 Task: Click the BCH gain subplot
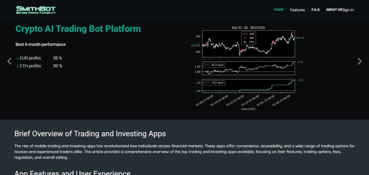[249, 68]
